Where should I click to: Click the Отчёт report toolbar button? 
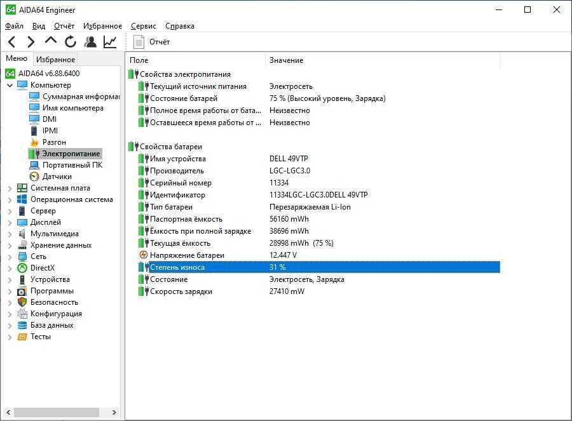tap(151, 42)
